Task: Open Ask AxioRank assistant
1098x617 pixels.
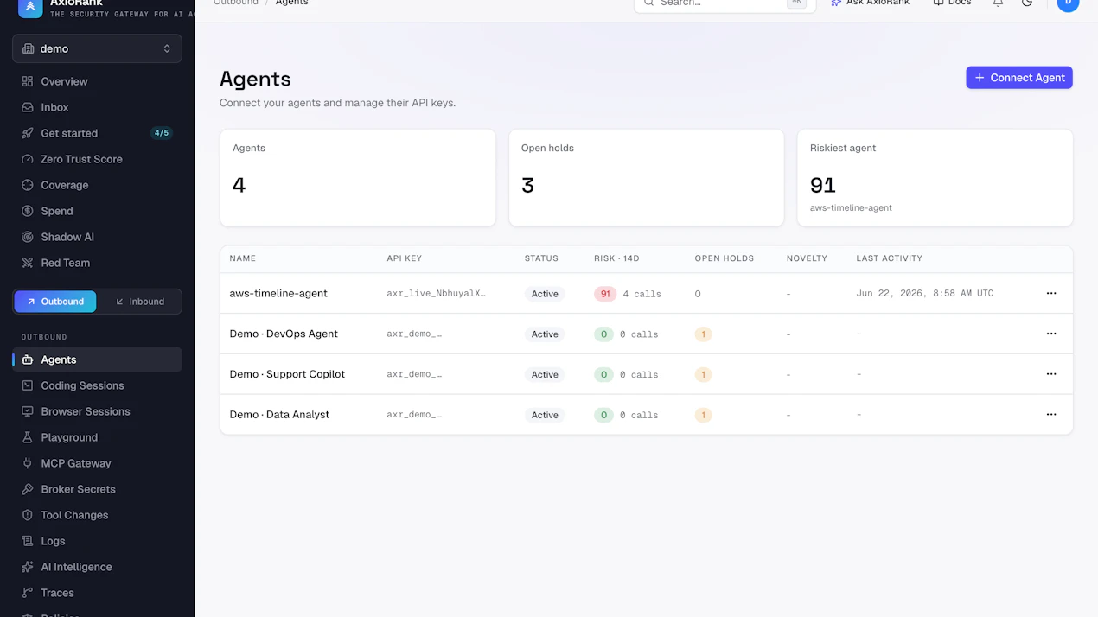Action: 870,3
